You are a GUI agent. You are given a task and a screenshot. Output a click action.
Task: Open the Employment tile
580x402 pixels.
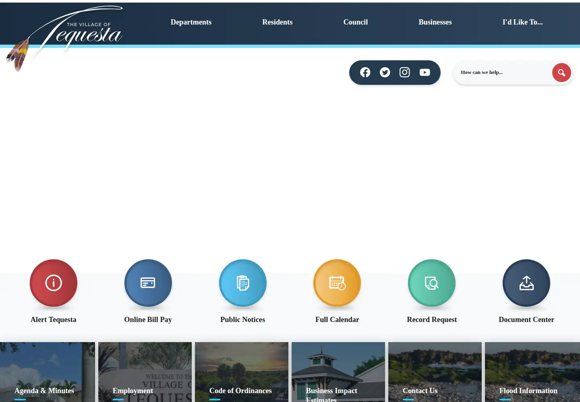pyautogui.click(x=145, y=372)
